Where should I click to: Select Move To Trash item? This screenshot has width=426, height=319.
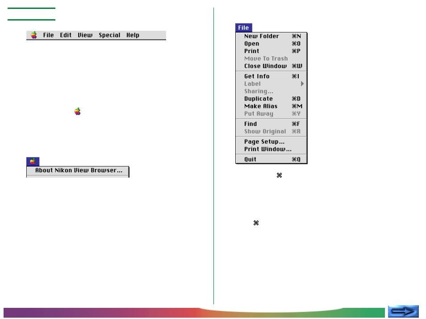[271, 58]
